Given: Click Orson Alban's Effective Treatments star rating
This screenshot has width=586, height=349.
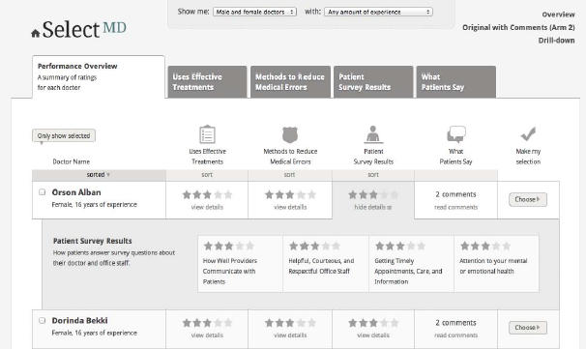Looking at the screenshot, I should 207,194.
